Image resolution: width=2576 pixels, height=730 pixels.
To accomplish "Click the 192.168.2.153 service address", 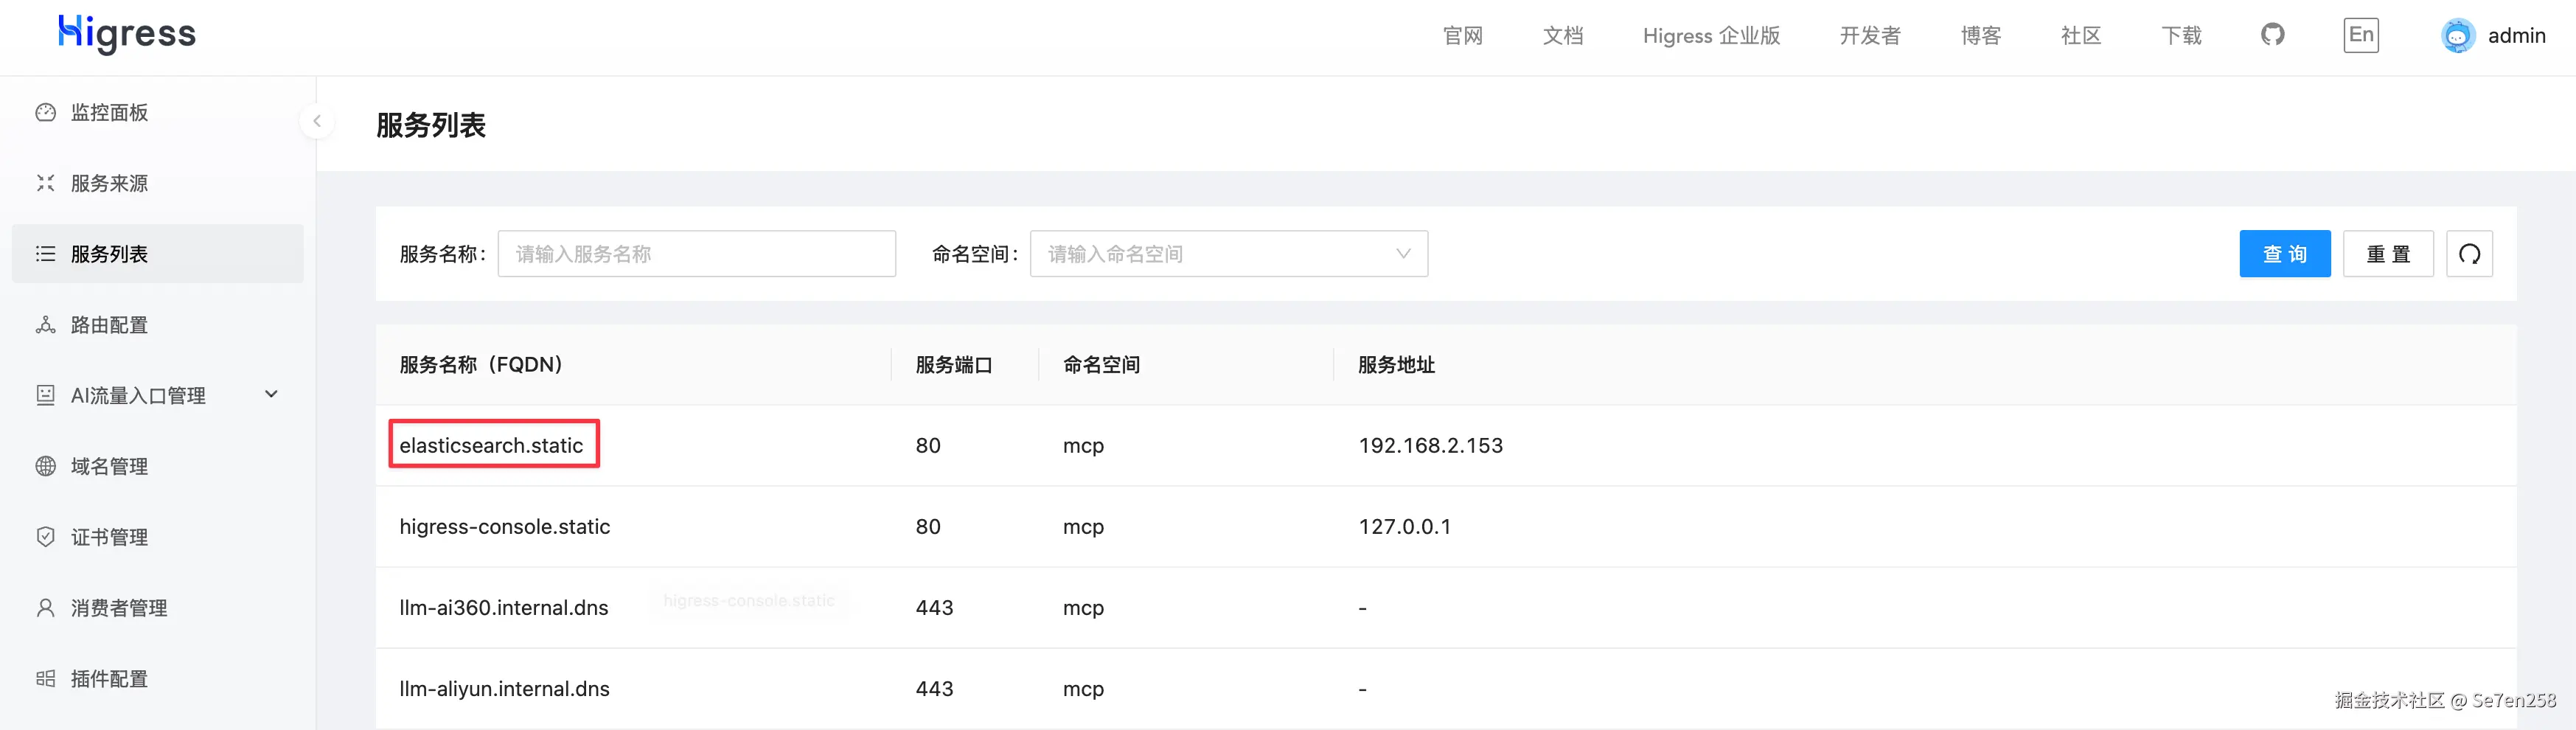I will [x=1430, y=445].
